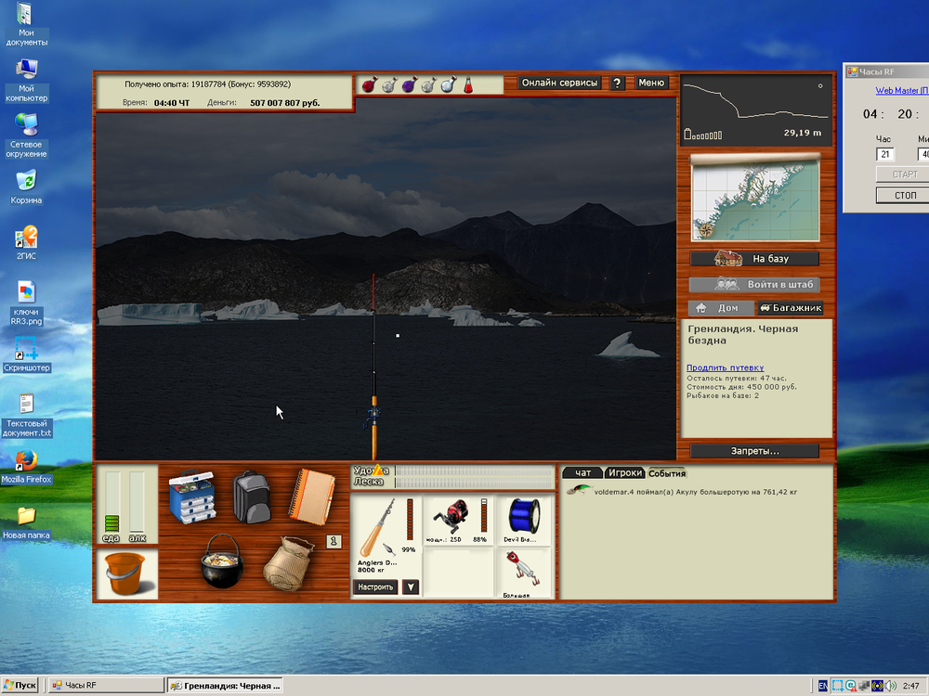Click the Greenland map thumbnail

click(x=754, y=198)
